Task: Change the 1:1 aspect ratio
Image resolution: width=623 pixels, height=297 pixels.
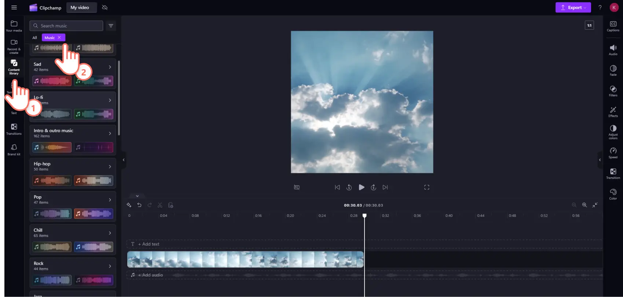Action: point(589,25)
